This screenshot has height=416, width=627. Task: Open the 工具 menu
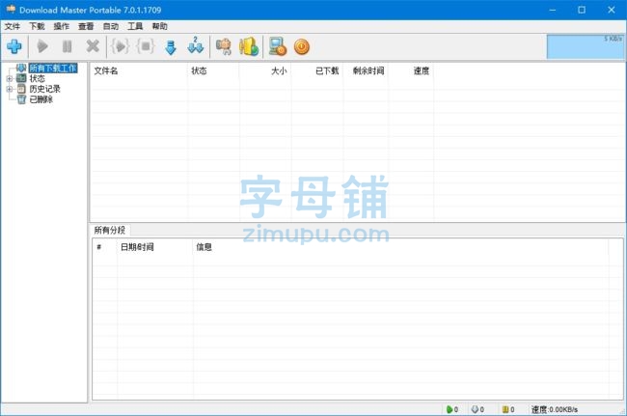point(135,26)
